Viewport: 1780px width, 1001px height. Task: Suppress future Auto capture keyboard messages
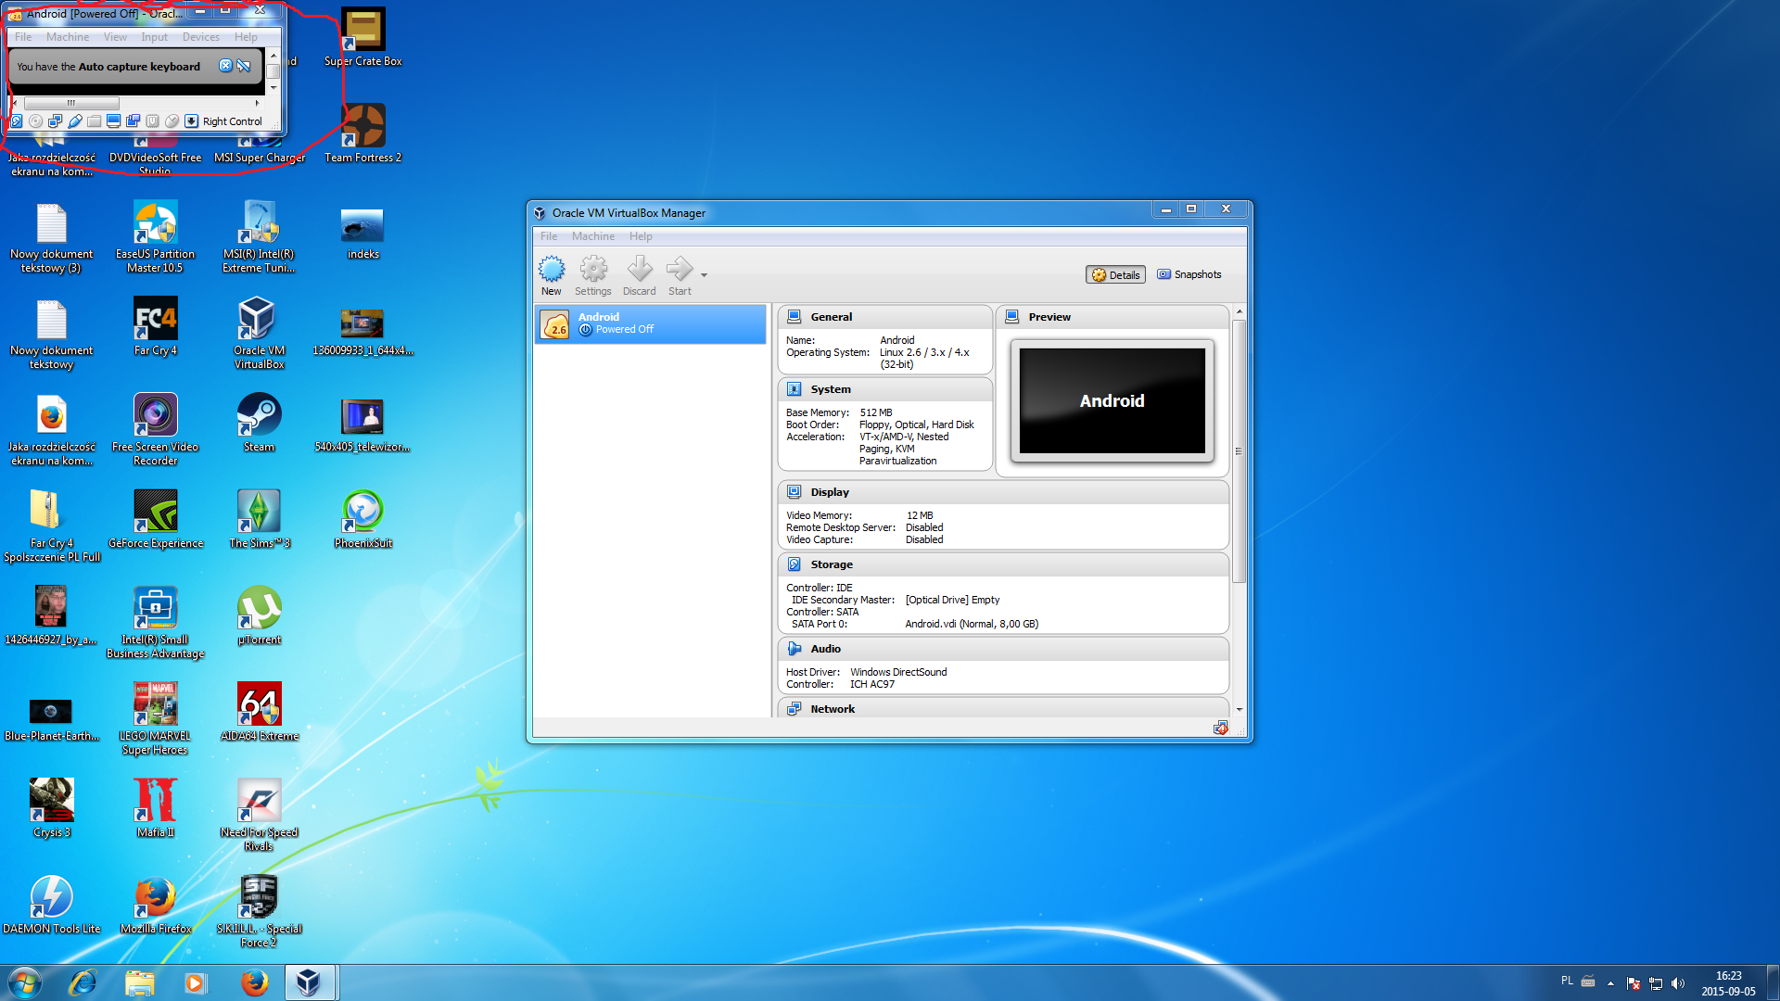244,66
